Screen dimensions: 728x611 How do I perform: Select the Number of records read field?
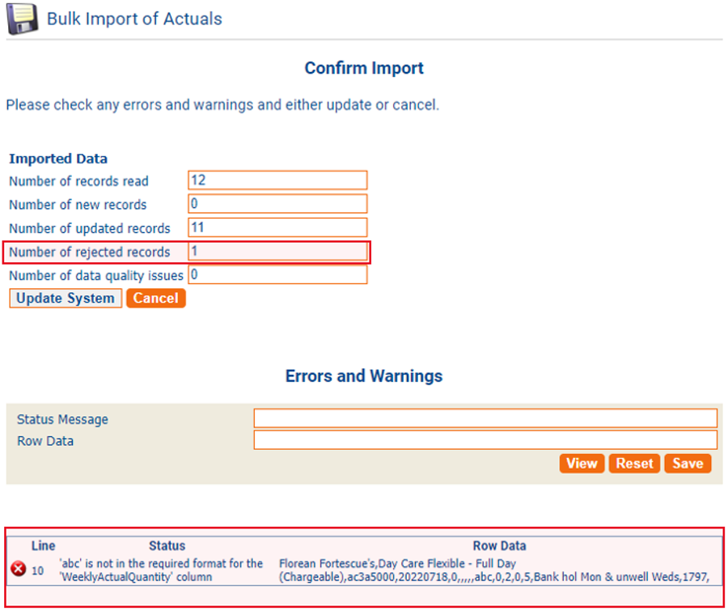click(x=277, y=180)
